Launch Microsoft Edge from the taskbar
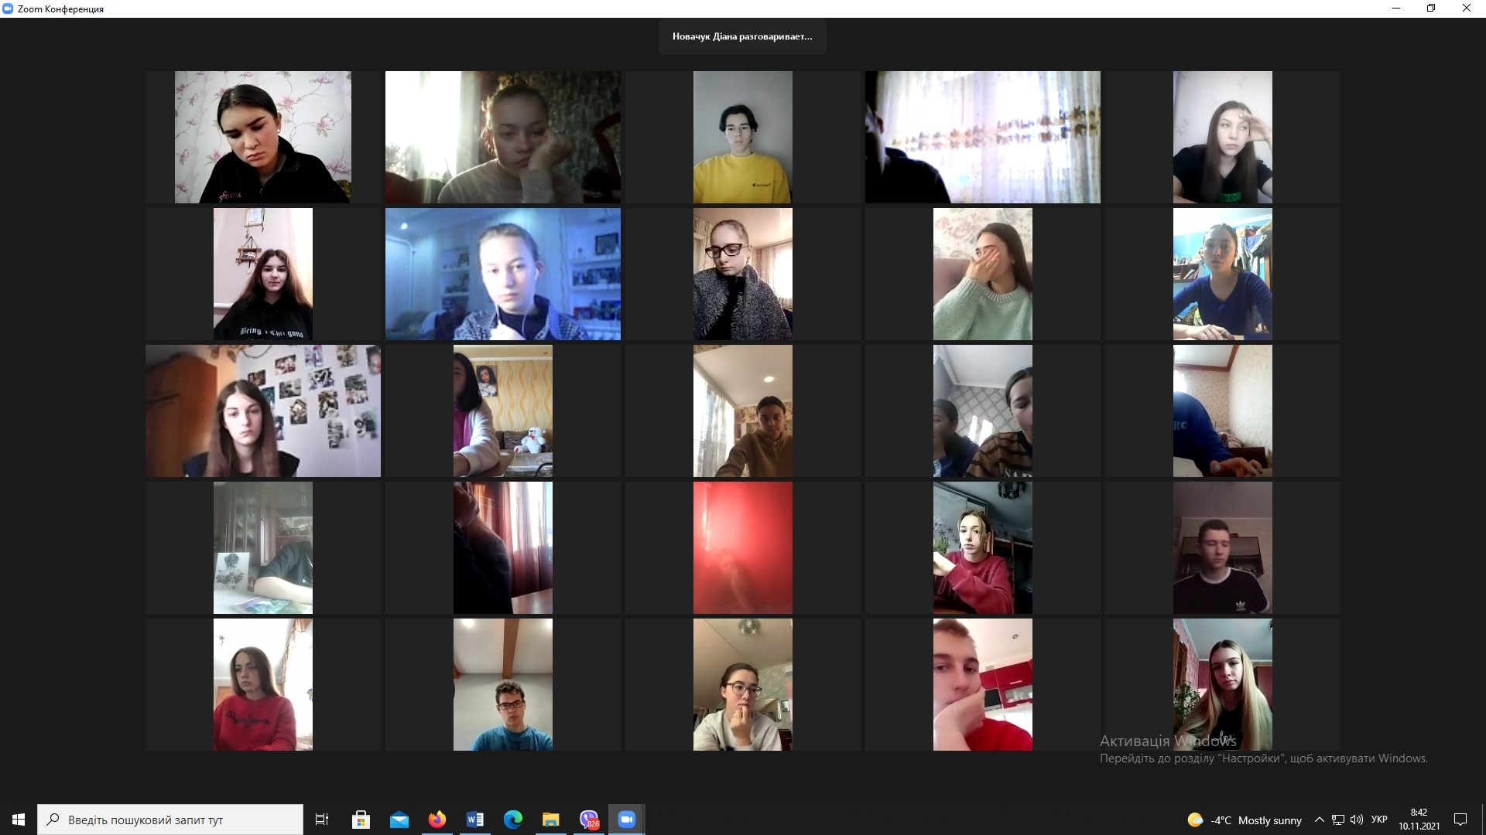This screenshot has width=1486, height=835. pyautogui.click(x=512, y=820)
